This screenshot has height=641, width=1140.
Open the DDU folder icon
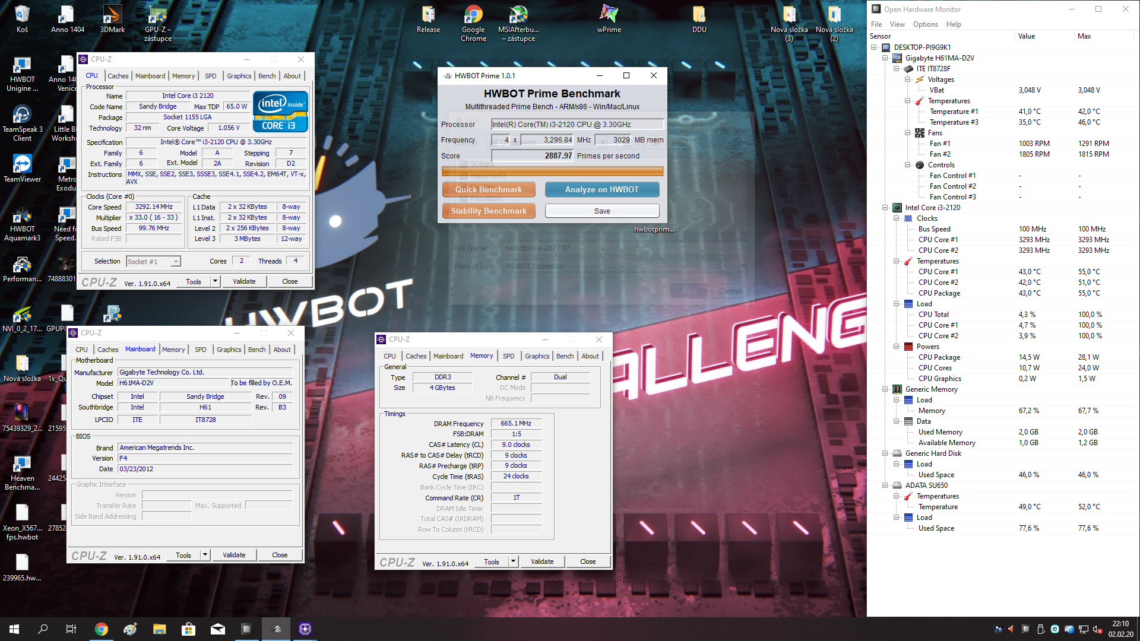coord(699,19)
